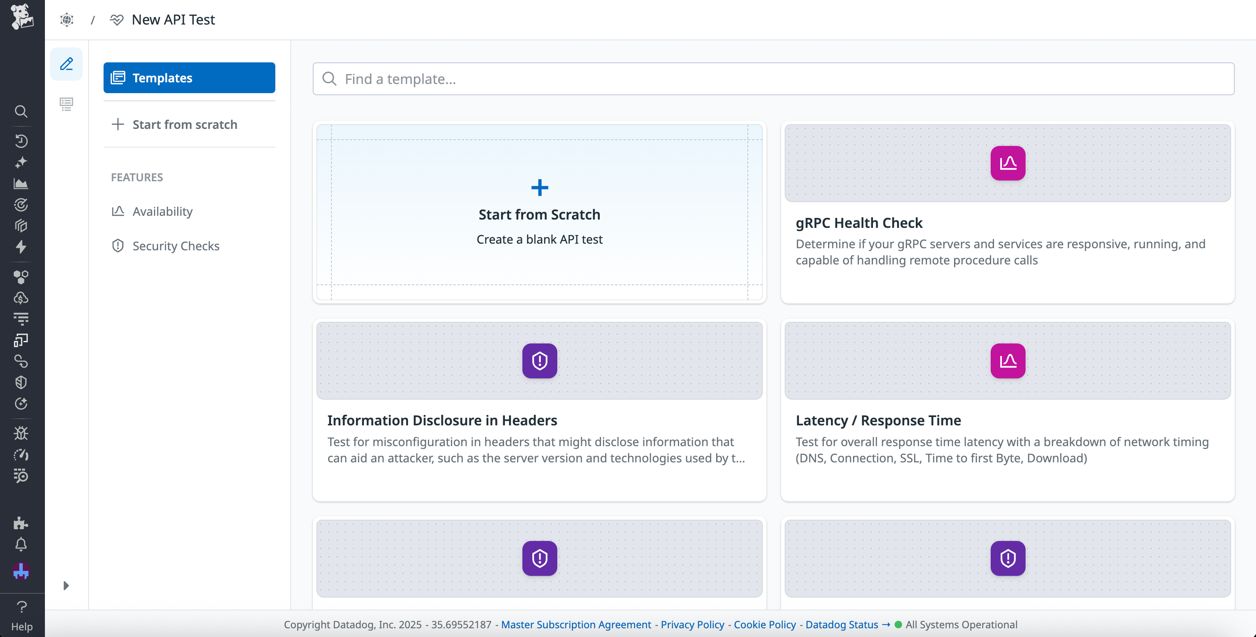The width and height of the screenshot is (1256, 637).
Task: Expand the collapsed sidebar with the arrow
Action: point(66,586)
